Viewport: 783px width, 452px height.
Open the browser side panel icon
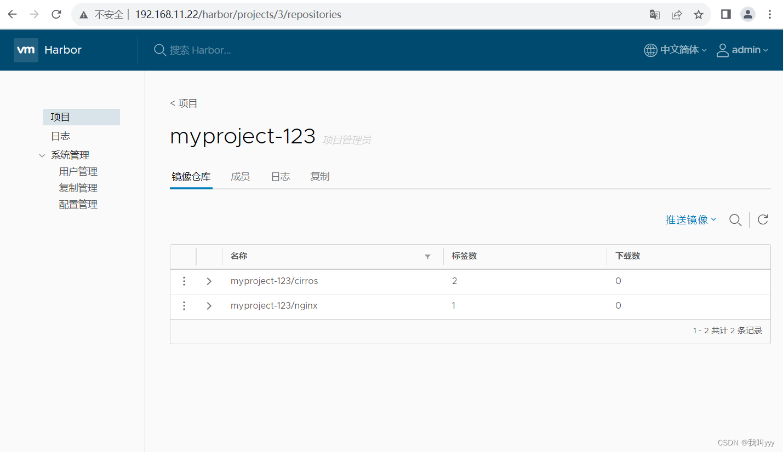[x=726, y=15]
